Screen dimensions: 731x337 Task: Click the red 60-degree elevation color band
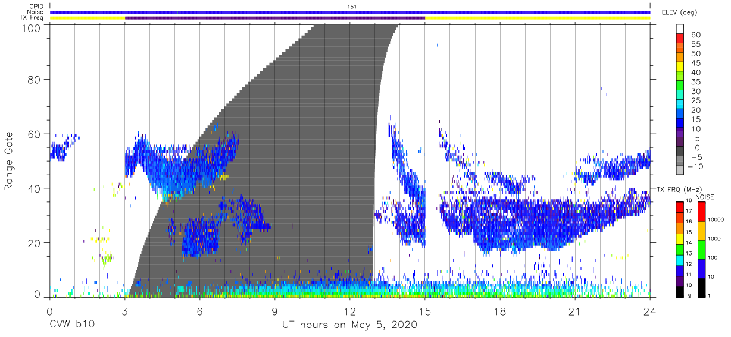(679, 39)
